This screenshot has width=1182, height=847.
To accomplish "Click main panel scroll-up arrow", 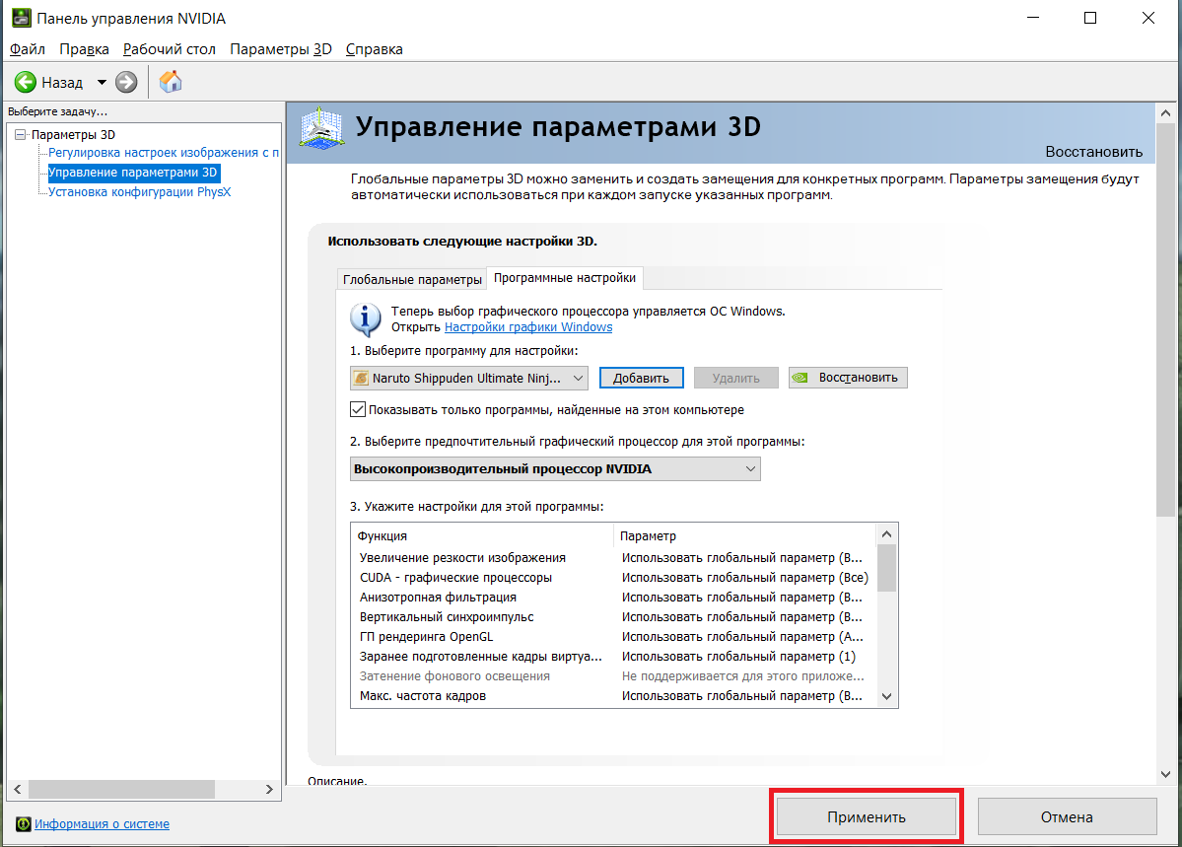I will [1165, 113].
